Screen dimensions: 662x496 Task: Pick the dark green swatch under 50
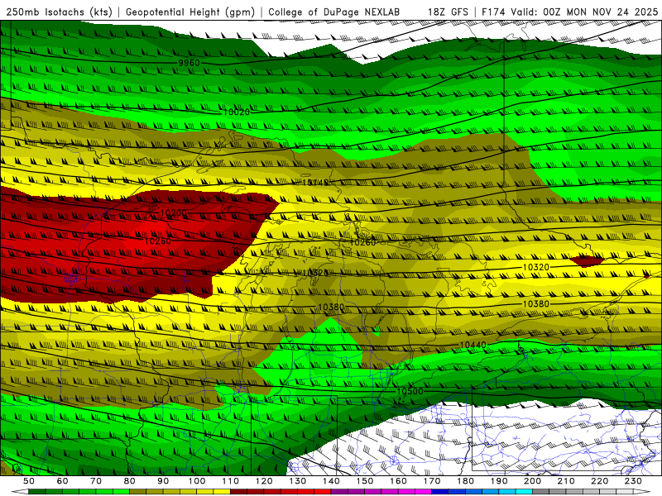pyautogui.click(x=37, y=492)
